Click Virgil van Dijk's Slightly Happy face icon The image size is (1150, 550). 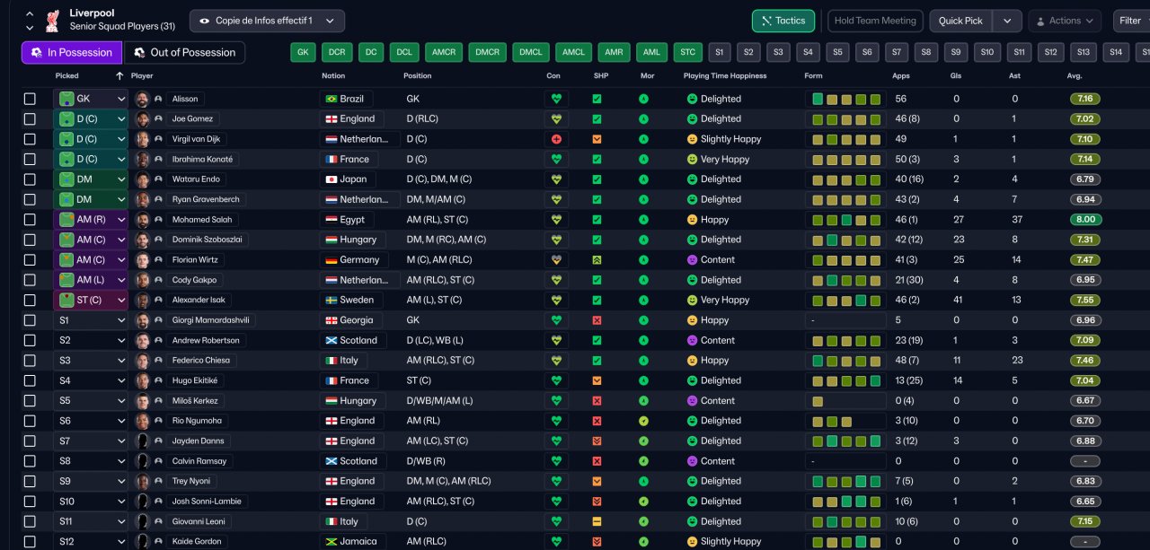(693, 139)
